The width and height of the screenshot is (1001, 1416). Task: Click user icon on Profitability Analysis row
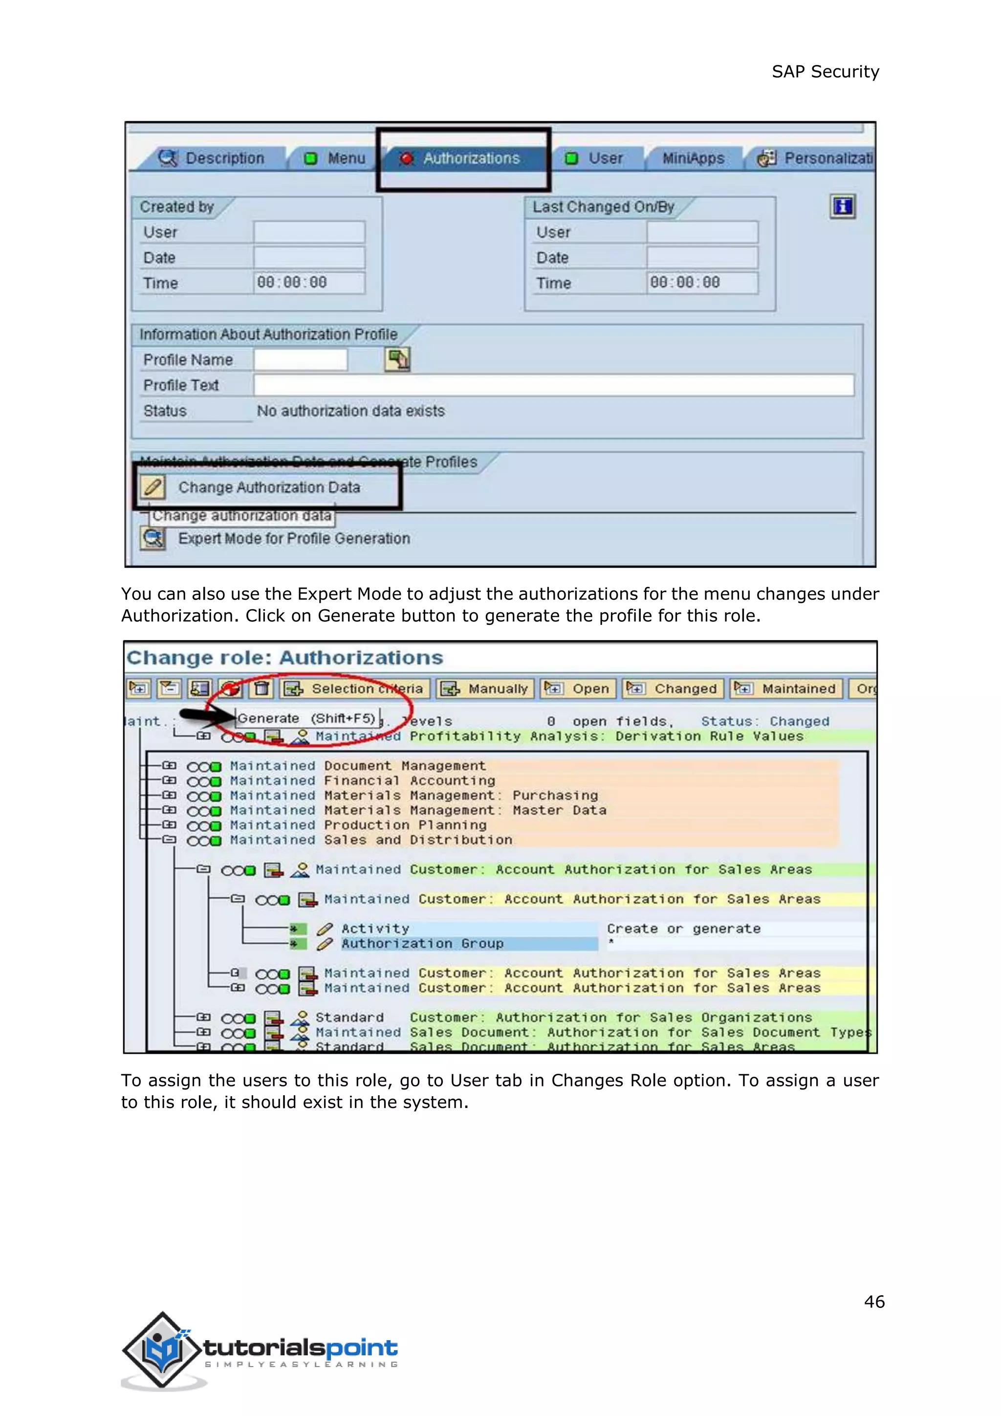point(300,736)
